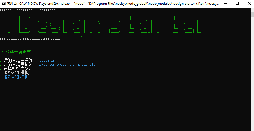Click the 选择模板类型 prompt label
The image size is (254, 131).
pyautogui.click(x=17, y=69)
